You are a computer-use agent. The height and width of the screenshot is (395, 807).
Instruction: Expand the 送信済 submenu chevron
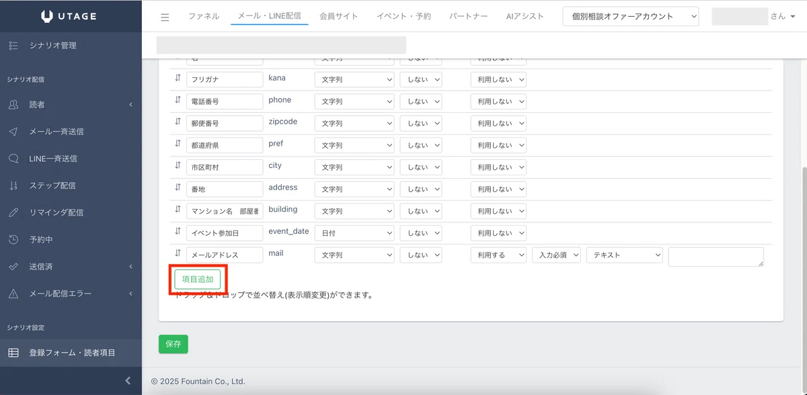[x=130, y=267]
